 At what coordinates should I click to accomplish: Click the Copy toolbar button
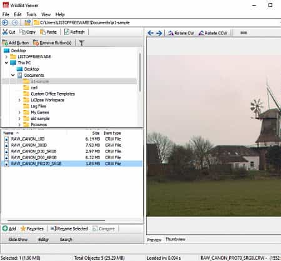27,32
